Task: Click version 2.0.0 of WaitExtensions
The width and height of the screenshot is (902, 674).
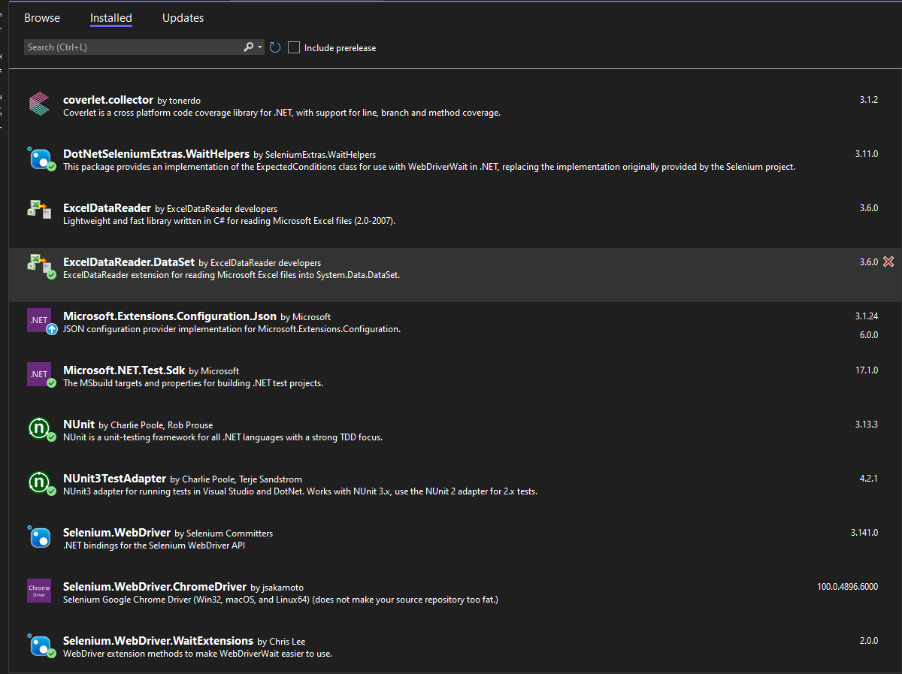Action: point(869,641)
